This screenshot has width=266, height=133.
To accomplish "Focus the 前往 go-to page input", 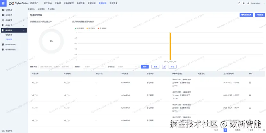I will [x=259, y=130].
